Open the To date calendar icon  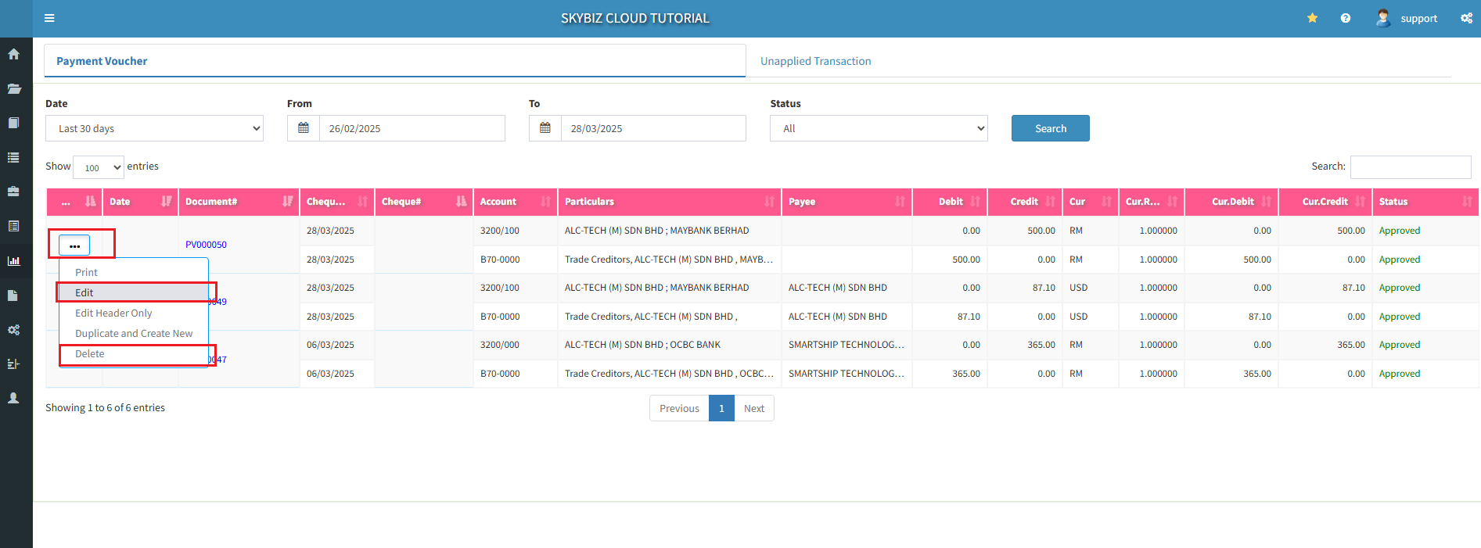545,128
